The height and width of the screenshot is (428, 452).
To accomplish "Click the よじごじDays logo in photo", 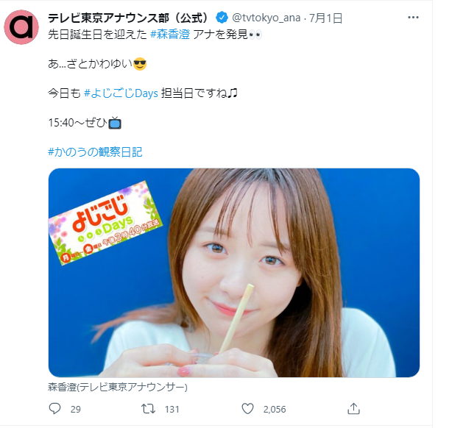I will pos(105,224).
